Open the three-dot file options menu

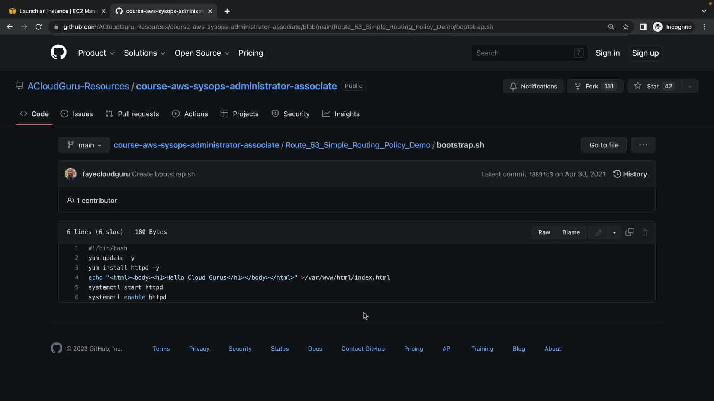pyautogui.click(x=643, y=145)
